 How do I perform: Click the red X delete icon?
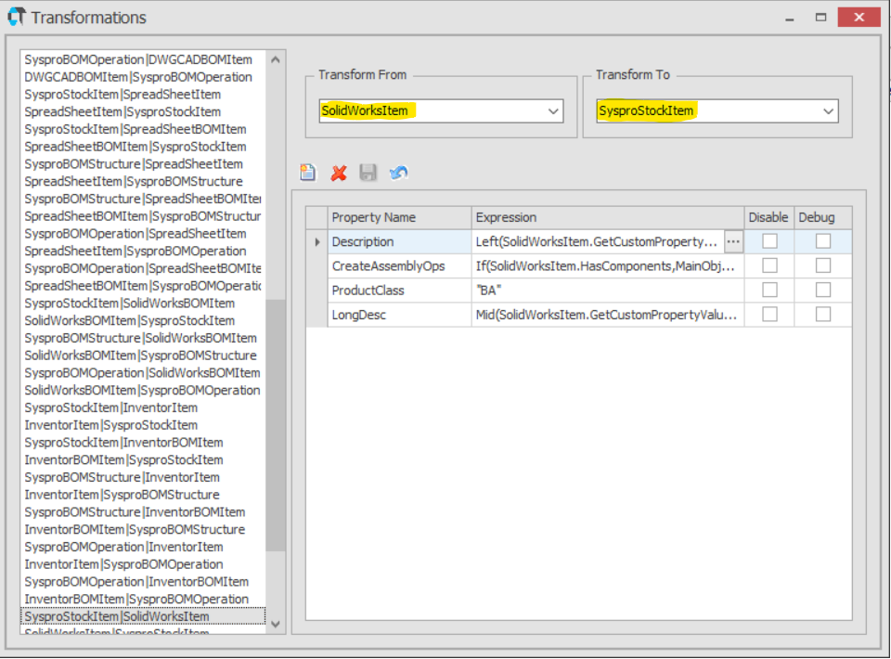click(x=339, y=173)
